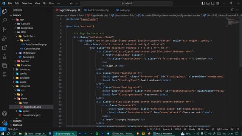Open notifications bell in status bar
Screen dimensions: 242x136
[x=238, y=129]
